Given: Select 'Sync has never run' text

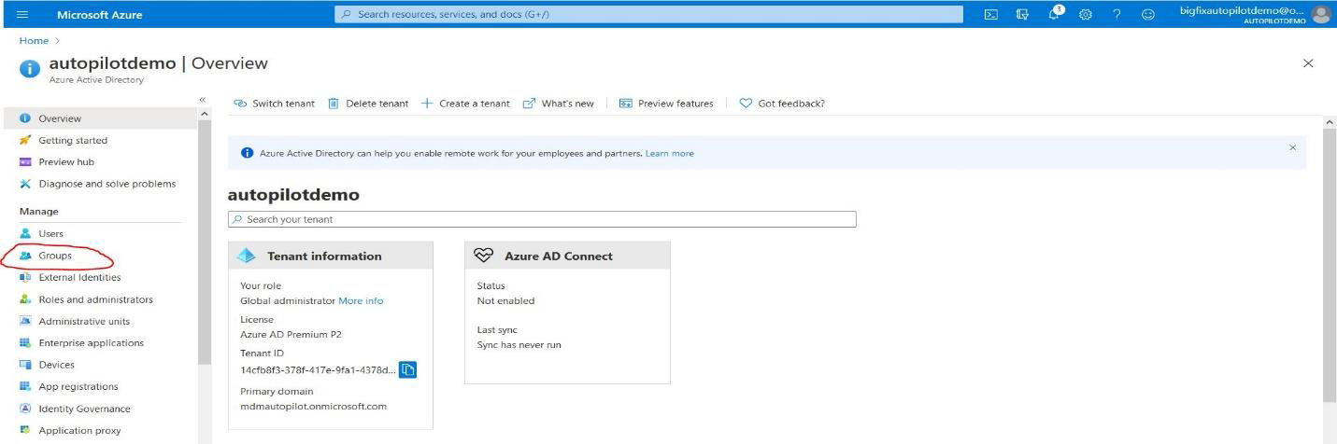Looking at the screenshot, I should 519,345.
